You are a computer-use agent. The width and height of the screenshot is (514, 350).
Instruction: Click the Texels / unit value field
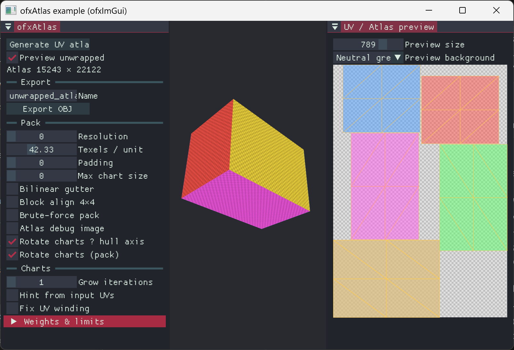coord(42,150)
